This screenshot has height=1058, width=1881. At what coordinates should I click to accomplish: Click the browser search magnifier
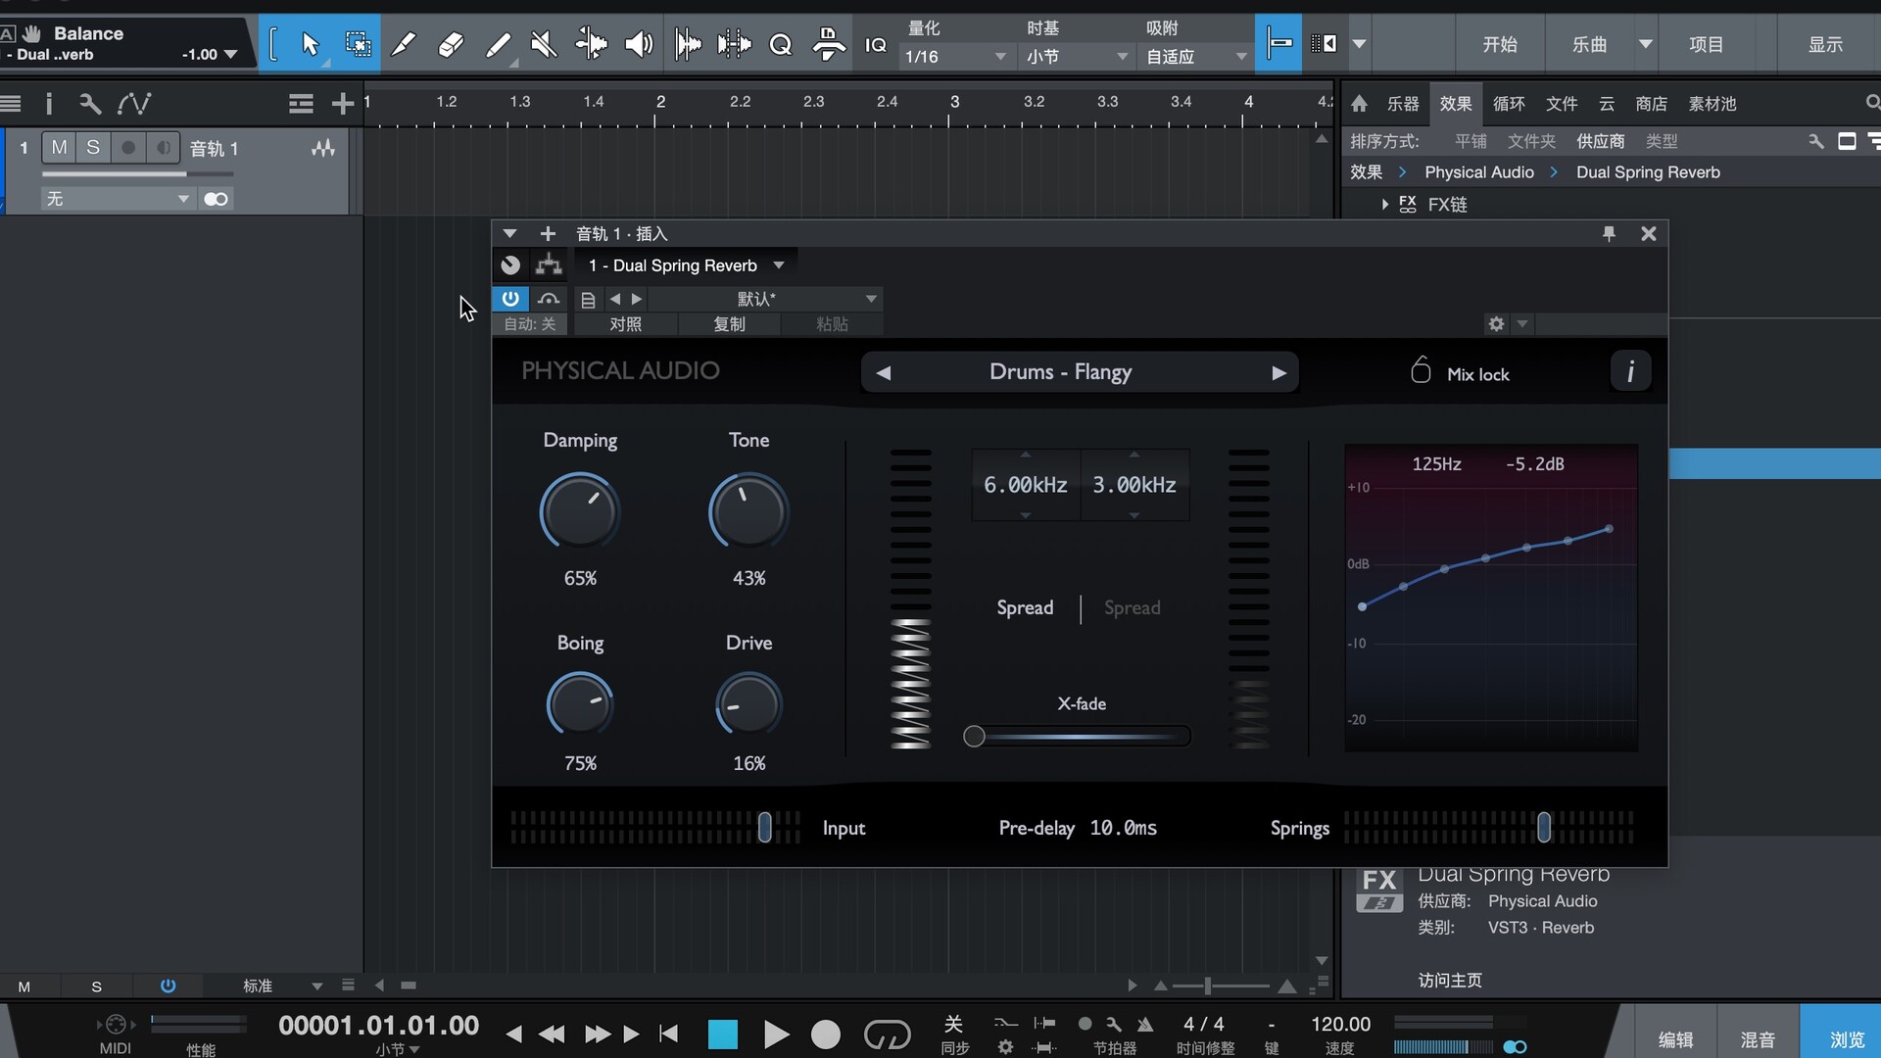[x=1872, y=103]
